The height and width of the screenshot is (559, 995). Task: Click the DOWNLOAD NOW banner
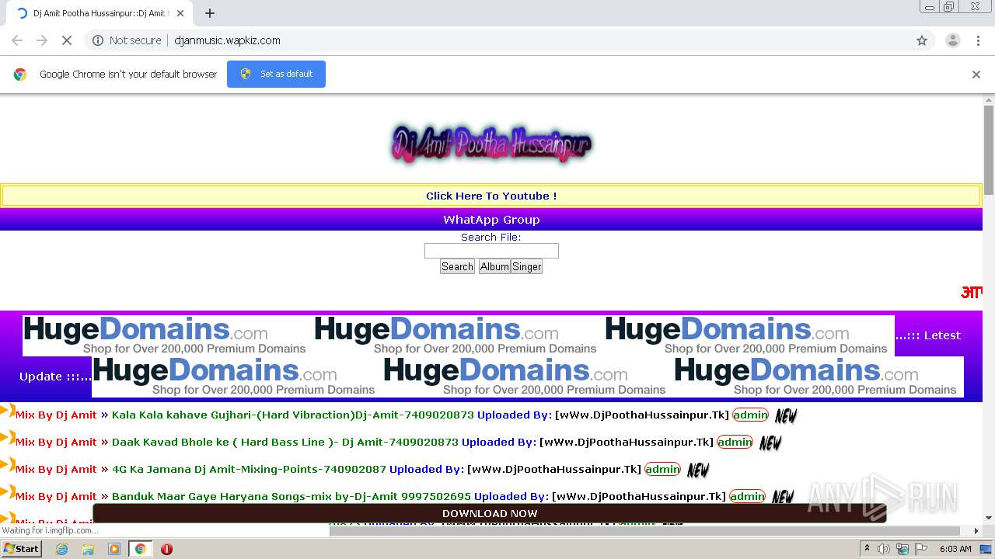490,513
